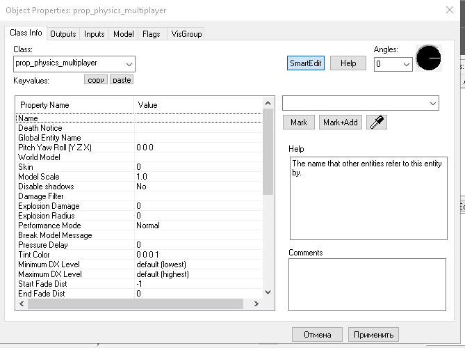
Task: Select the Maximum DX Level row
Action: click(139, 274)
